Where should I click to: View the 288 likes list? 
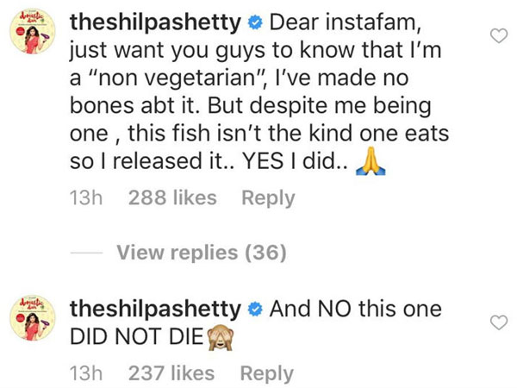171,197
